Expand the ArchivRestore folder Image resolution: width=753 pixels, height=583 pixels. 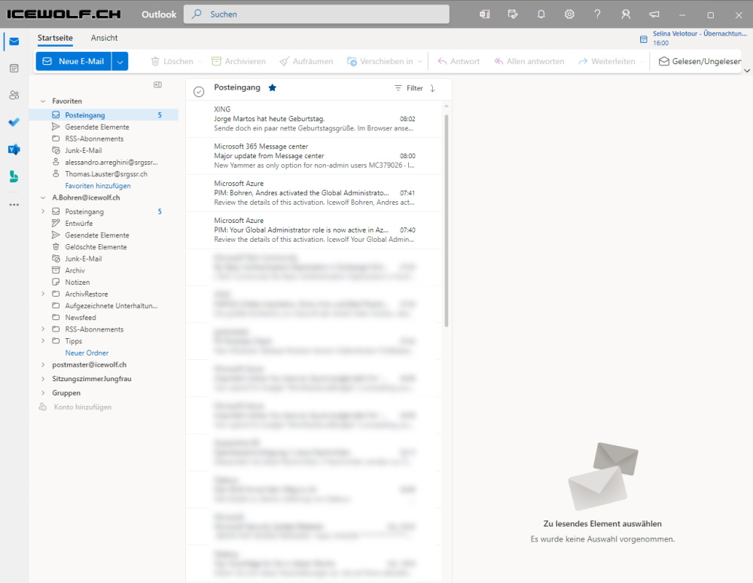tap(43, 294)
